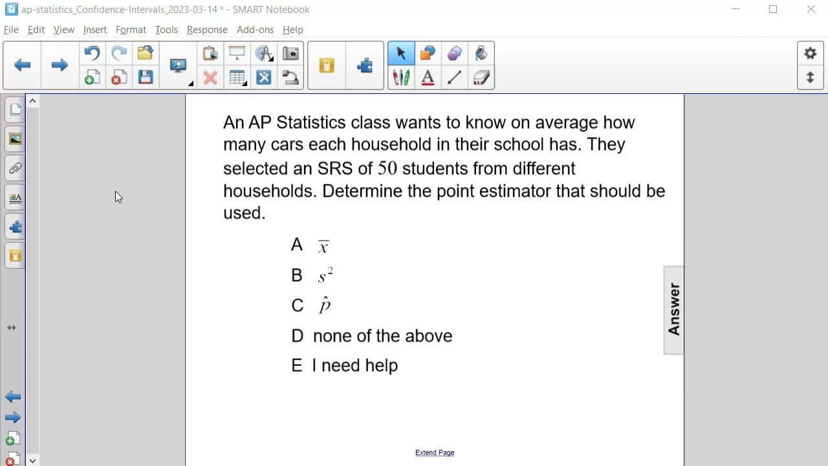Click the Paste clipboard icon
Screen dimensions: 828x466
[x=210, y=53]
